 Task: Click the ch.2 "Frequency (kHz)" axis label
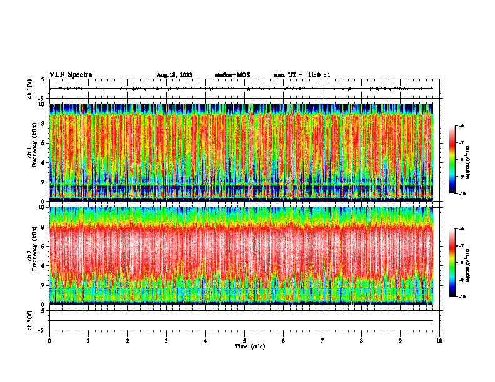pyautogui.click(x=35, y=248)
